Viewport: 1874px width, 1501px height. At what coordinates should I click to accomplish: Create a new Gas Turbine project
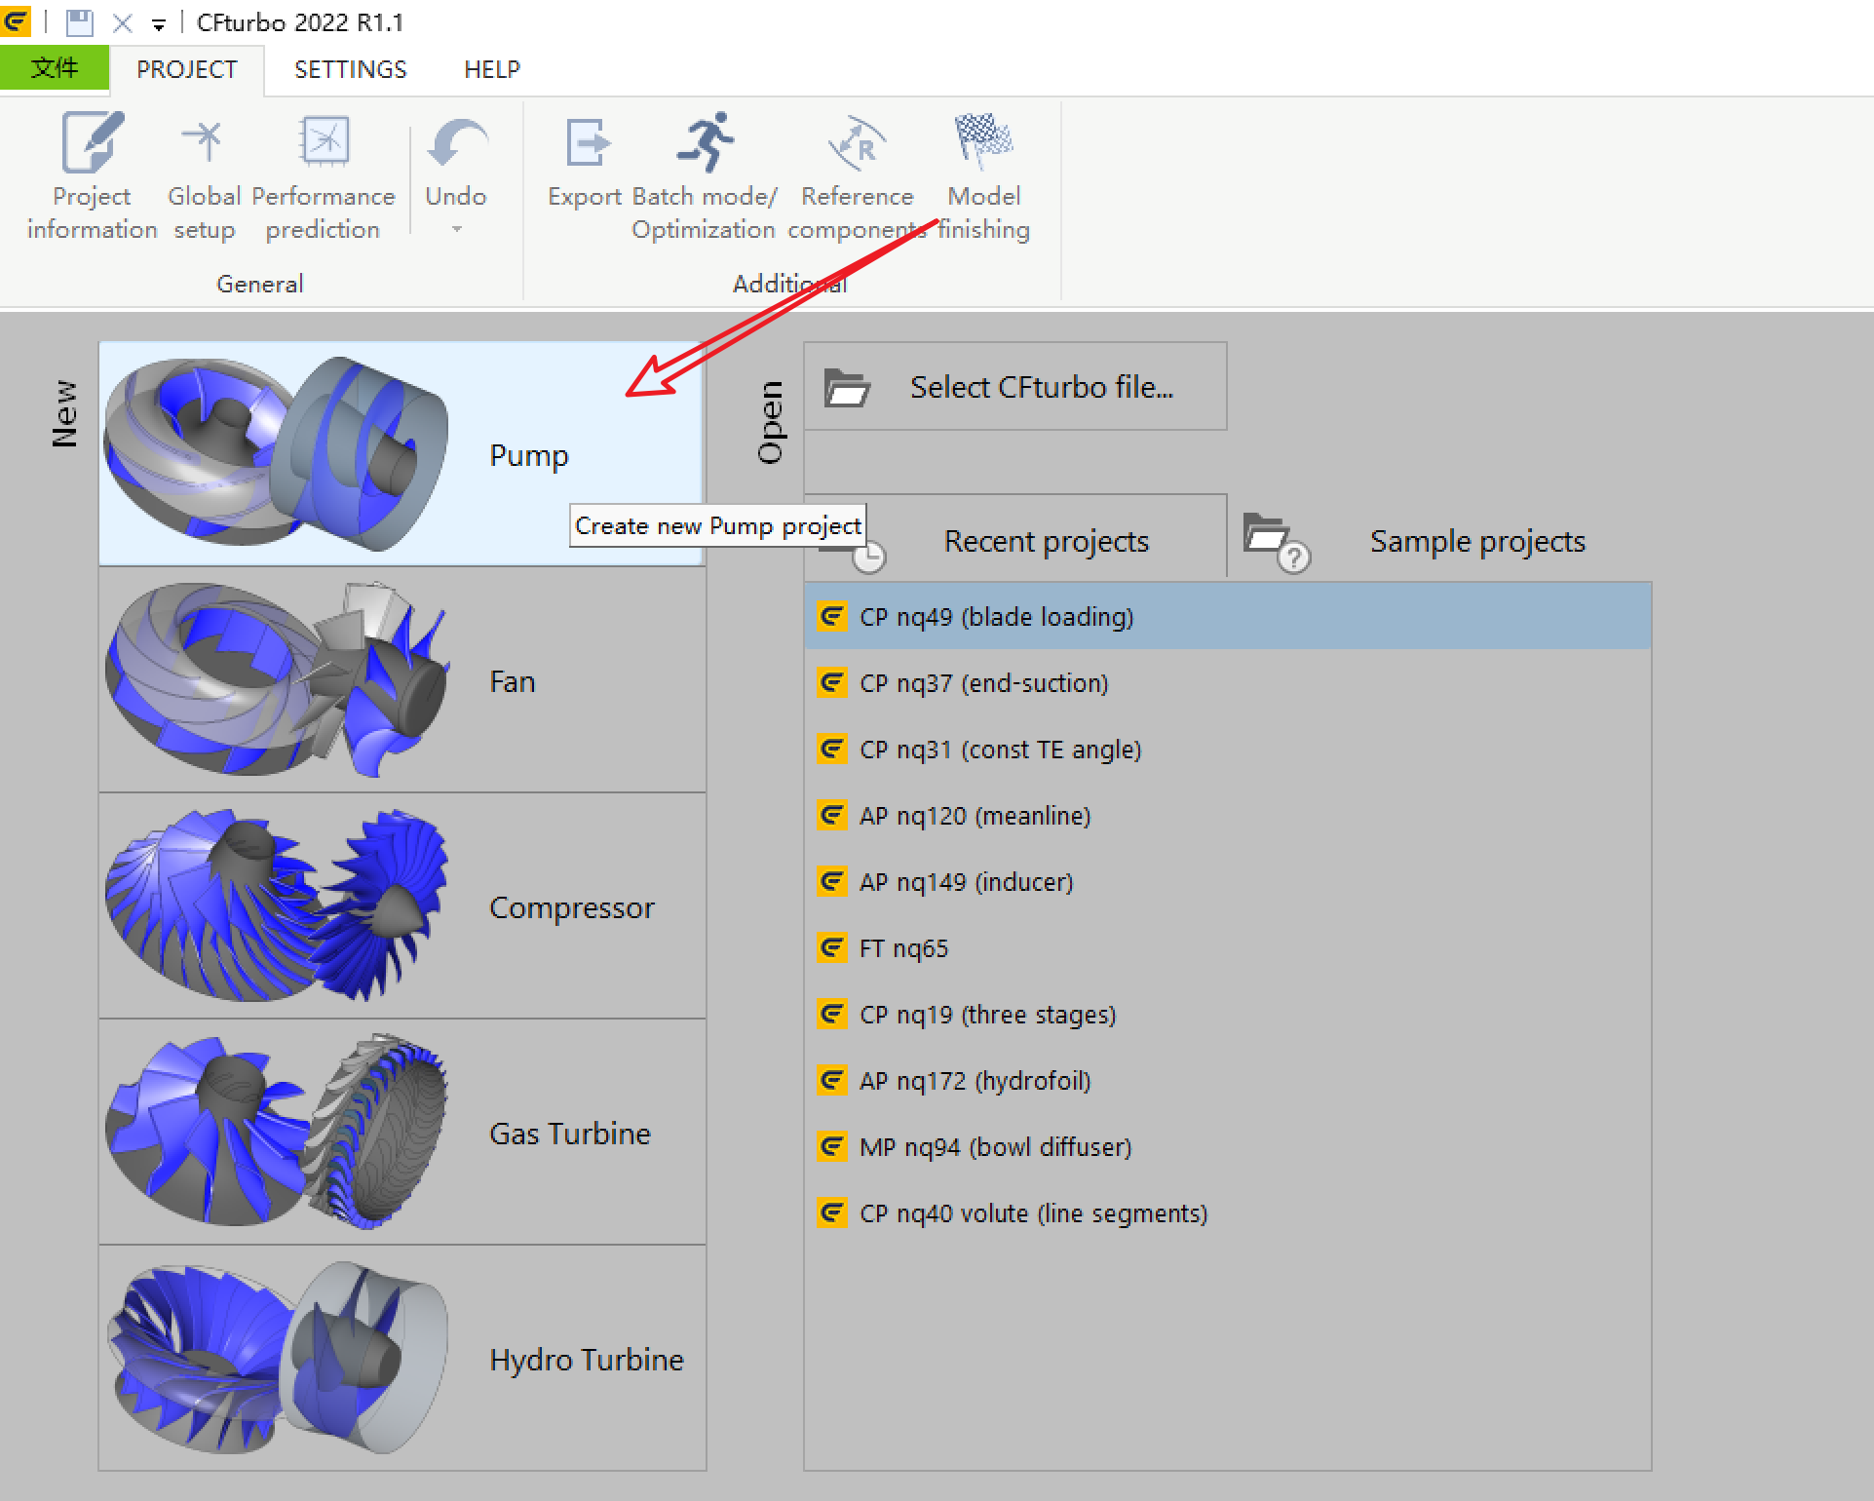click(x=402, y=1133)
